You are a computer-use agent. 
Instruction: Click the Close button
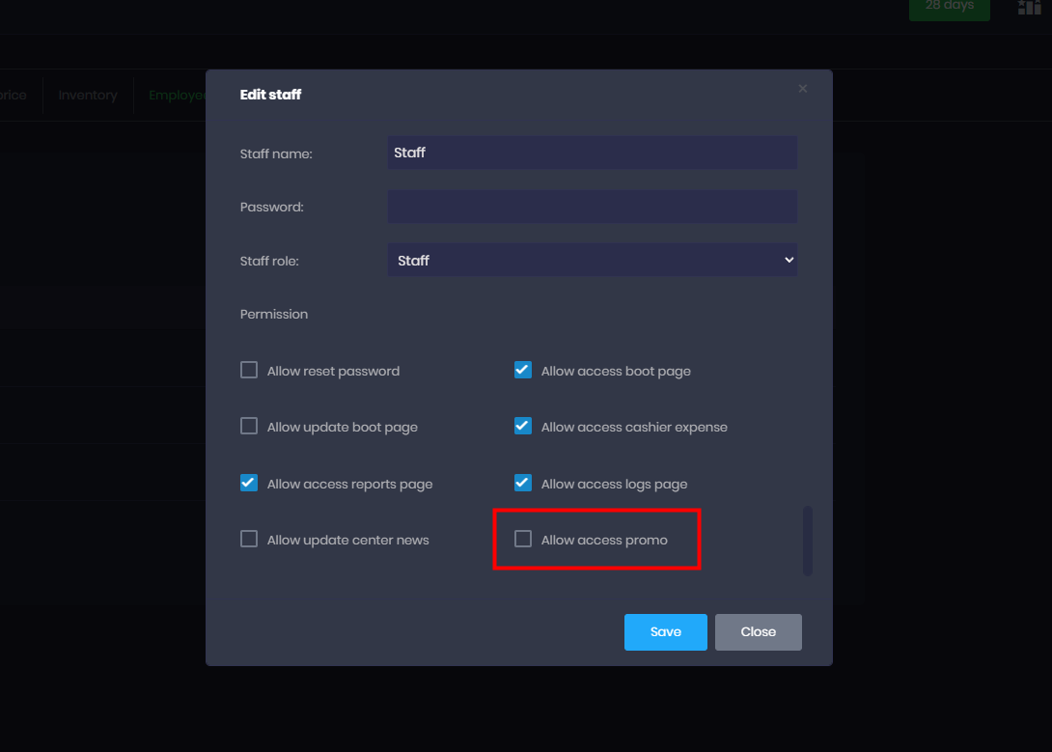click(x=759, y=632)
